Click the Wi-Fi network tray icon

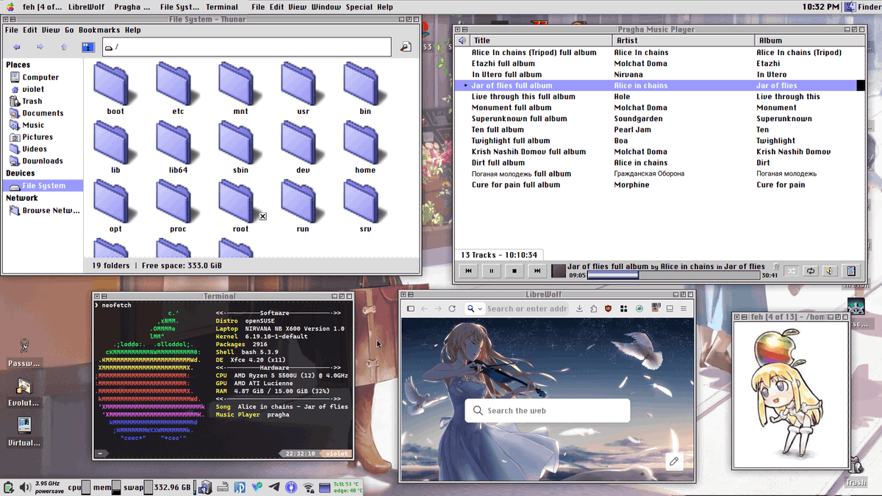pyautogui.click(x=308, y=486)
